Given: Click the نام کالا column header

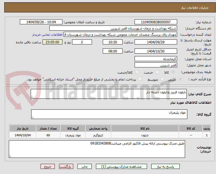Looking at the screenshot, I should [x=145, y=128].
